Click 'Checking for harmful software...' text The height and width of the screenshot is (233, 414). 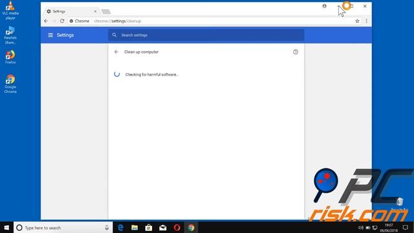point(152,74)
